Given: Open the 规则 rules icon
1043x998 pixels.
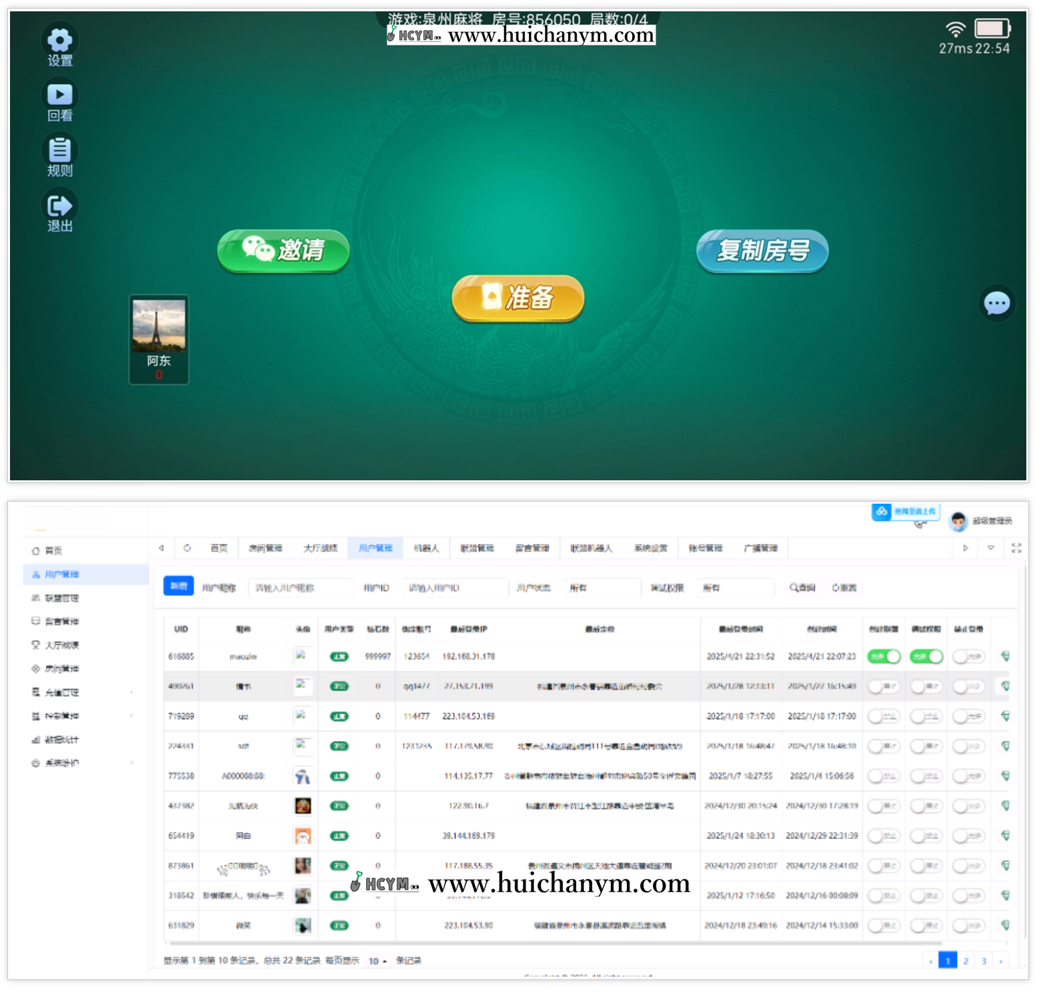Looking at the screenshot, I should [59, 150].
